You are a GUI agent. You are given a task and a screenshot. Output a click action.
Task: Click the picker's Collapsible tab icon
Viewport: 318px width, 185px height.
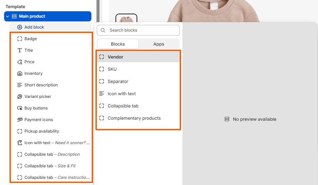[102, 106]
